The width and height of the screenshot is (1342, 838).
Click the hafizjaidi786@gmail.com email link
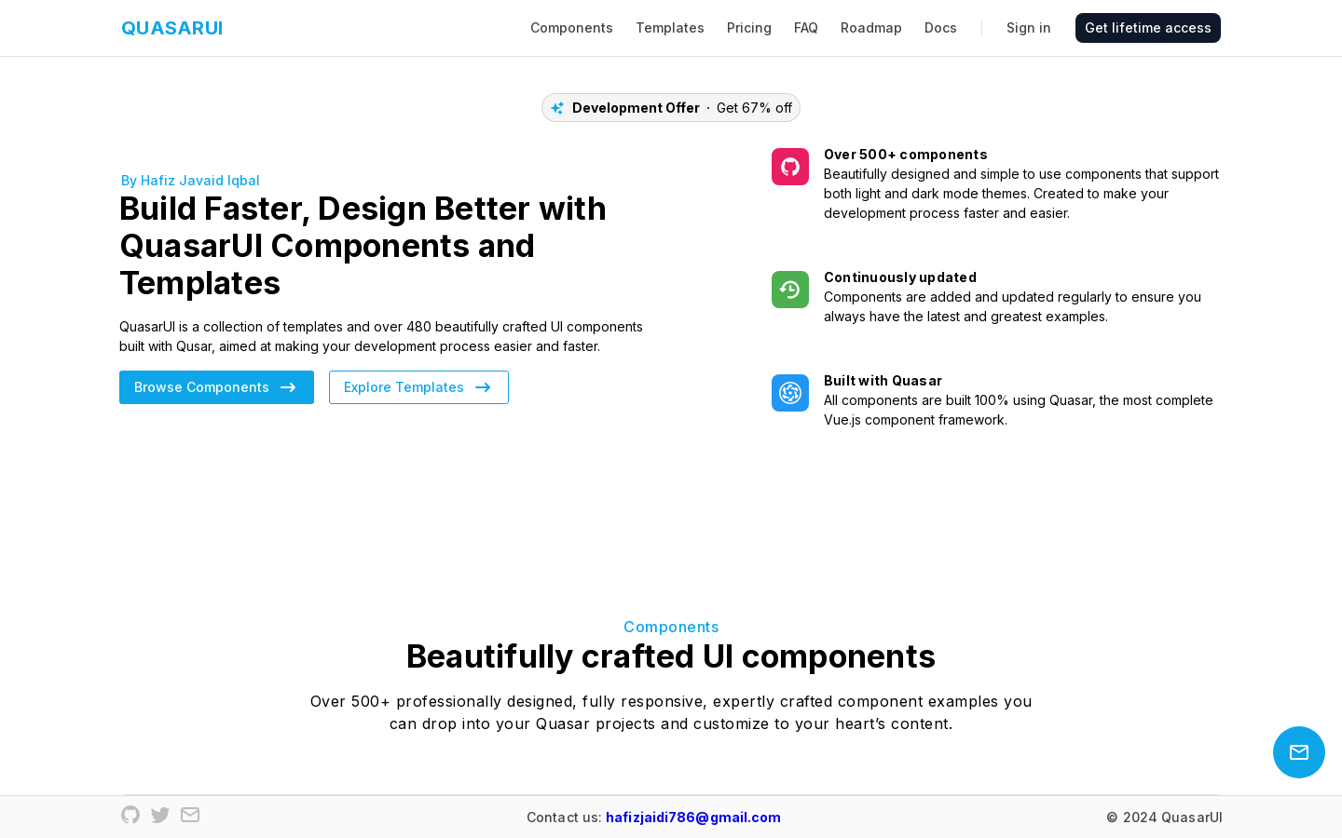point(693,818)
